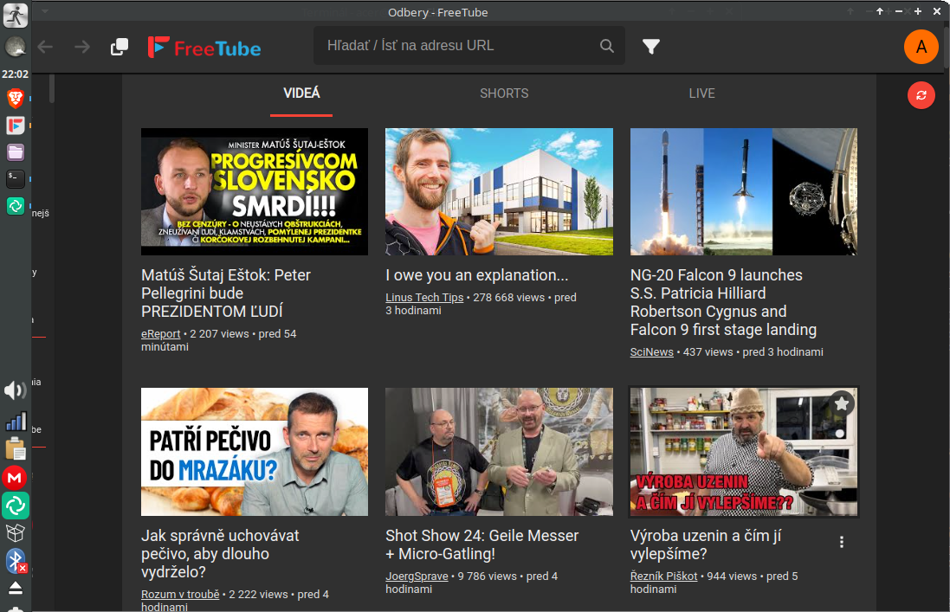
Task: Click the search magnifier icon
Action: (606, 45)
